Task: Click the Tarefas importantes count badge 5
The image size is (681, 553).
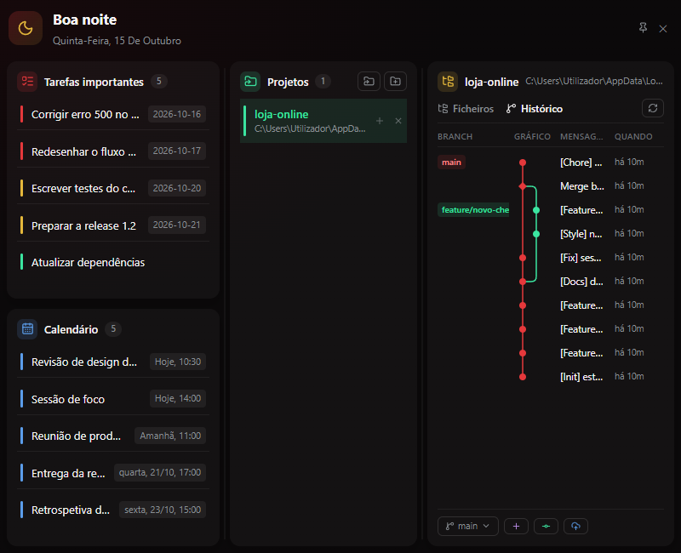Action: pyautogui.click(x=159, y=81)
